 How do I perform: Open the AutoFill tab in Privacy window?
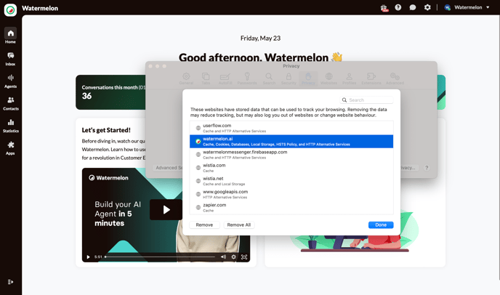(225, 78)
